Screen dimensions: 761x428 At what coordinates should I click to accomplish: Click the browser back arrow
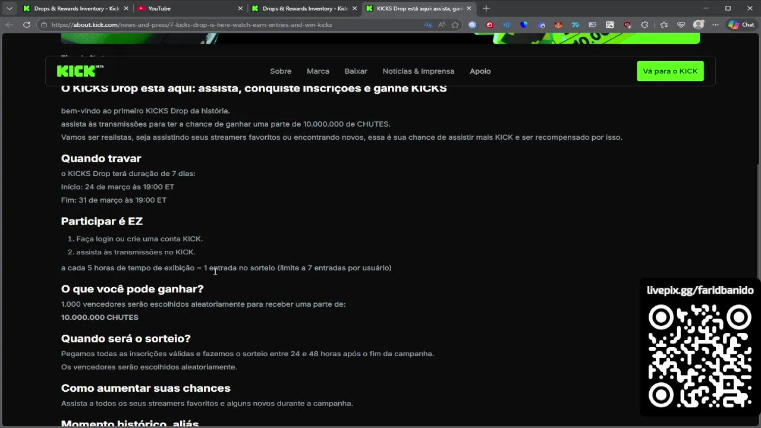pos(10,25)
